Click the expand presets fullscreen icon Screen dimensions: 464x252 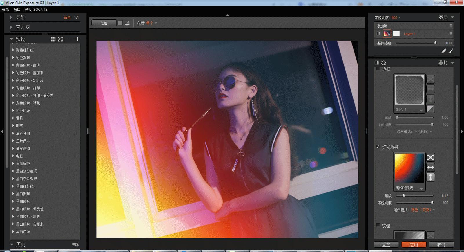[x=60, y=39]
